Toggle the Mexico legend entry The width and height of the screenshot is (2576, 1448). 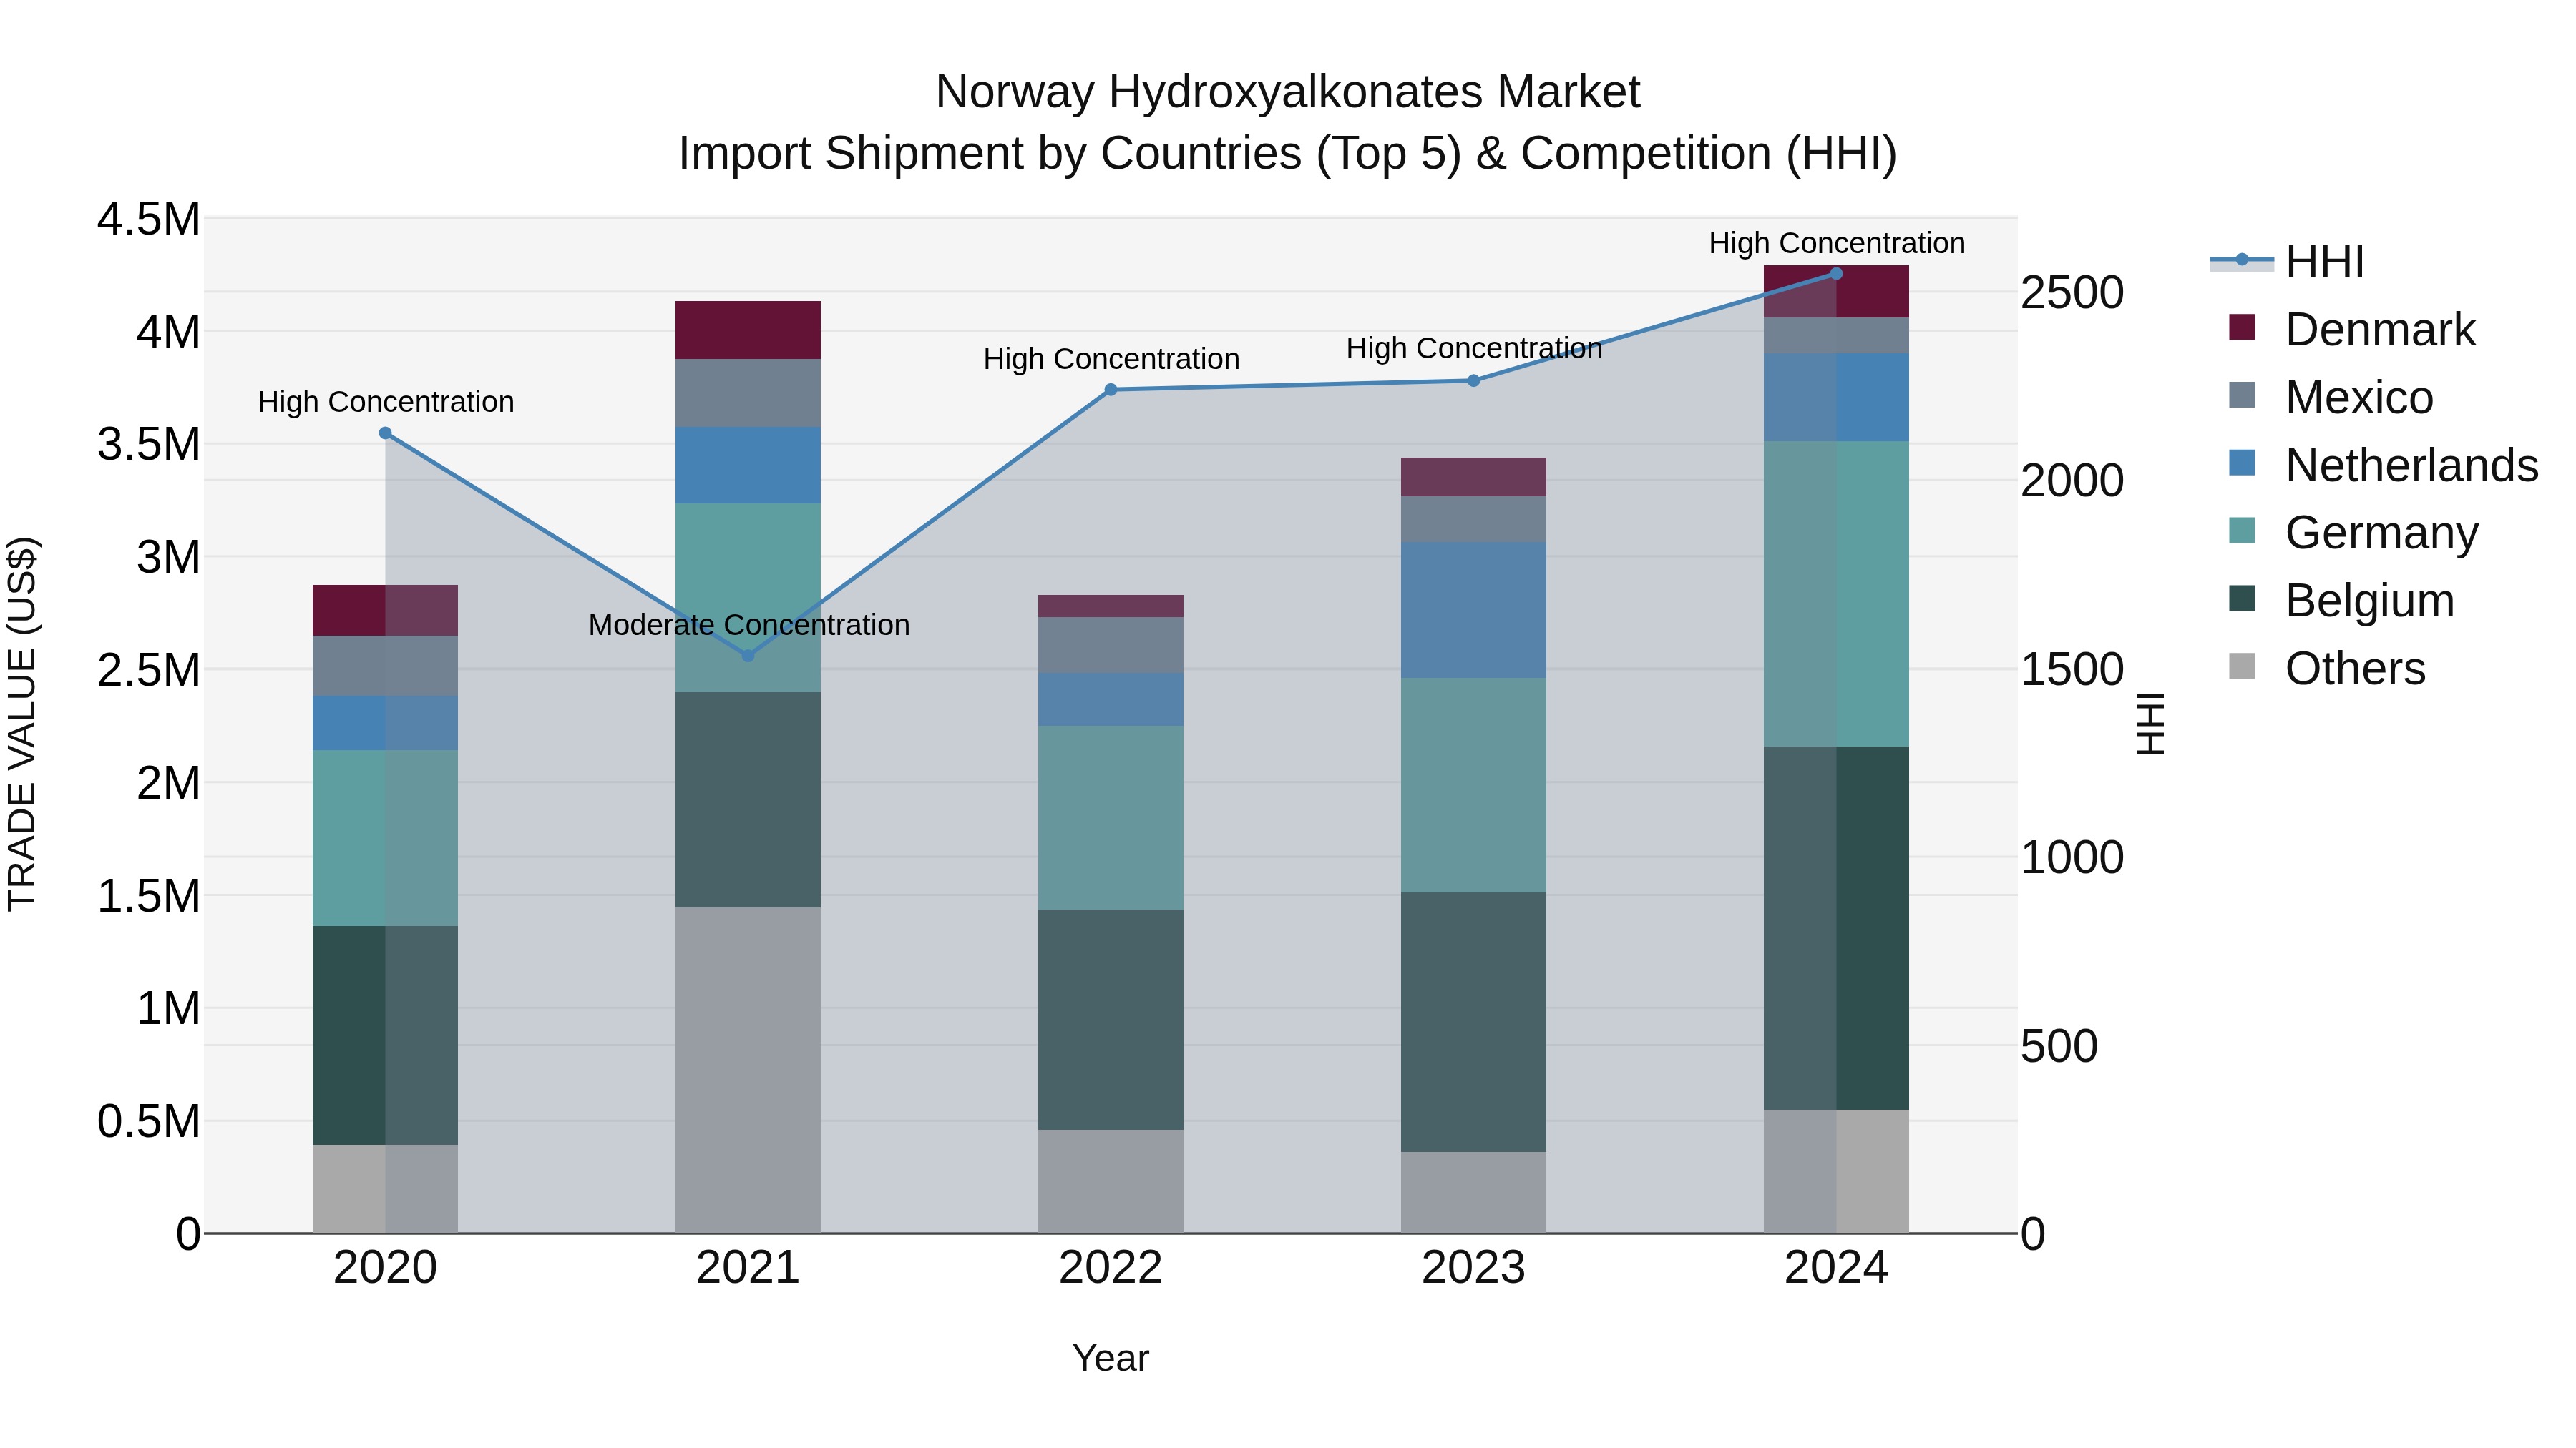click(x=2331, y=397)
